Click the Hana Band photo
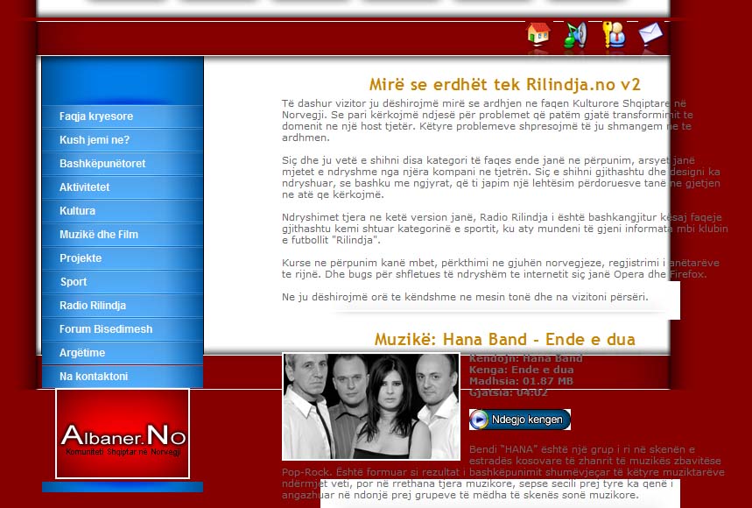 point(370,406)
